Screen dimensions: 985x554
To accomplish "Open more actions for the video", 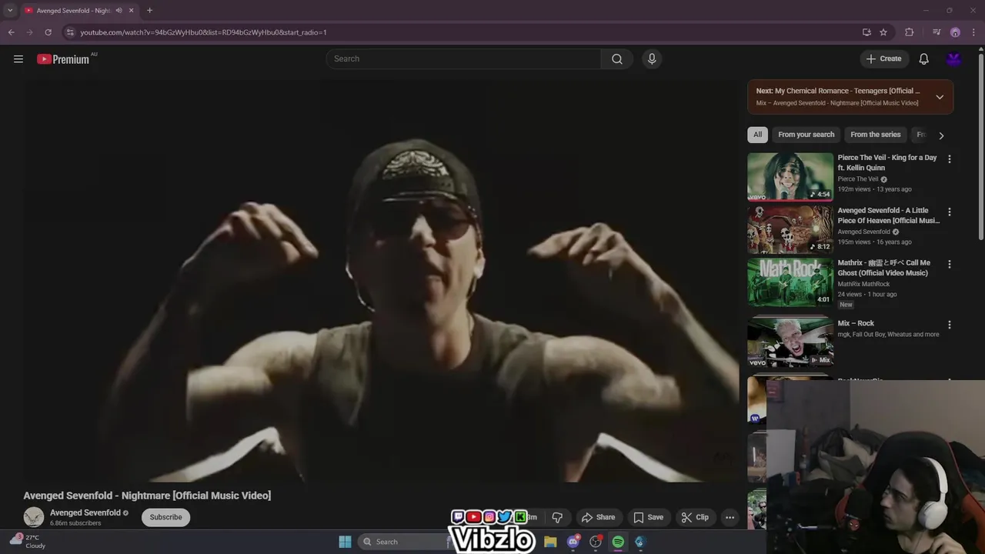I will pos(730,517).
